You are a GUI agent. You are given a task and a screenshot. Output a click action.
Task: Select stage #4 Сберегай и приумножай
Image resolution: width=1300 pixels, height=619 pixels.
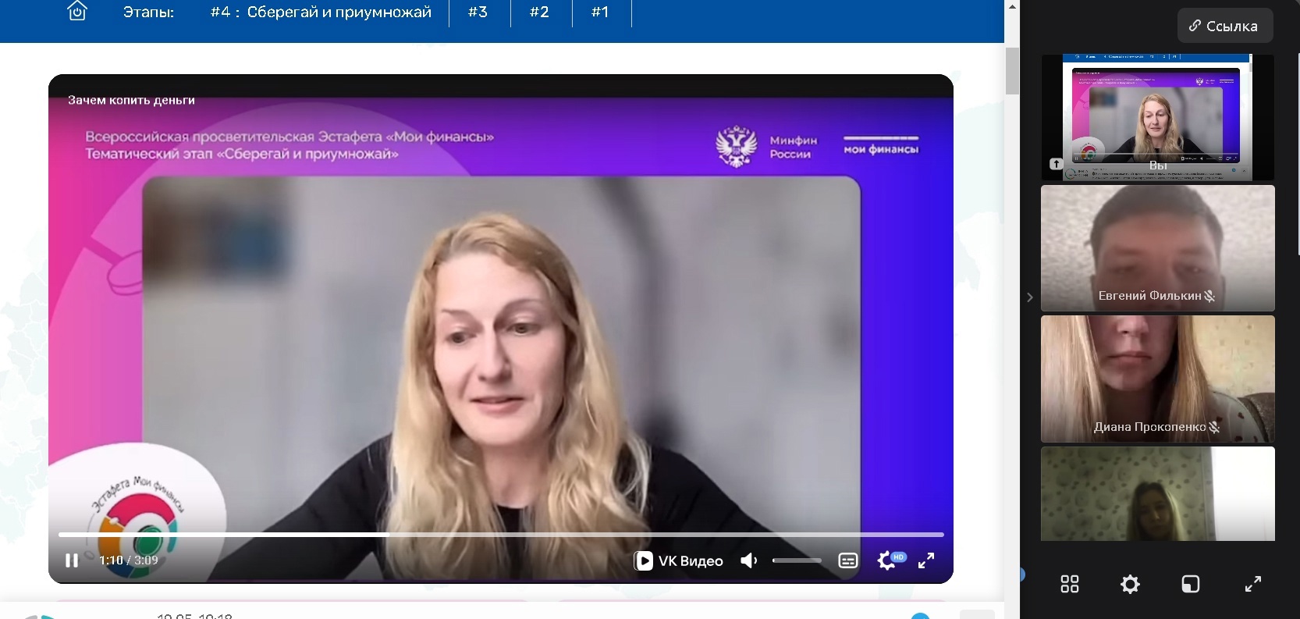tap(321, 12)
